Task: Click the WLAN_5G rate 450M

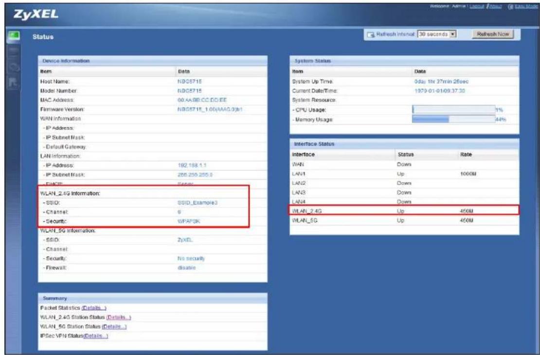Action: coord(467,220)
